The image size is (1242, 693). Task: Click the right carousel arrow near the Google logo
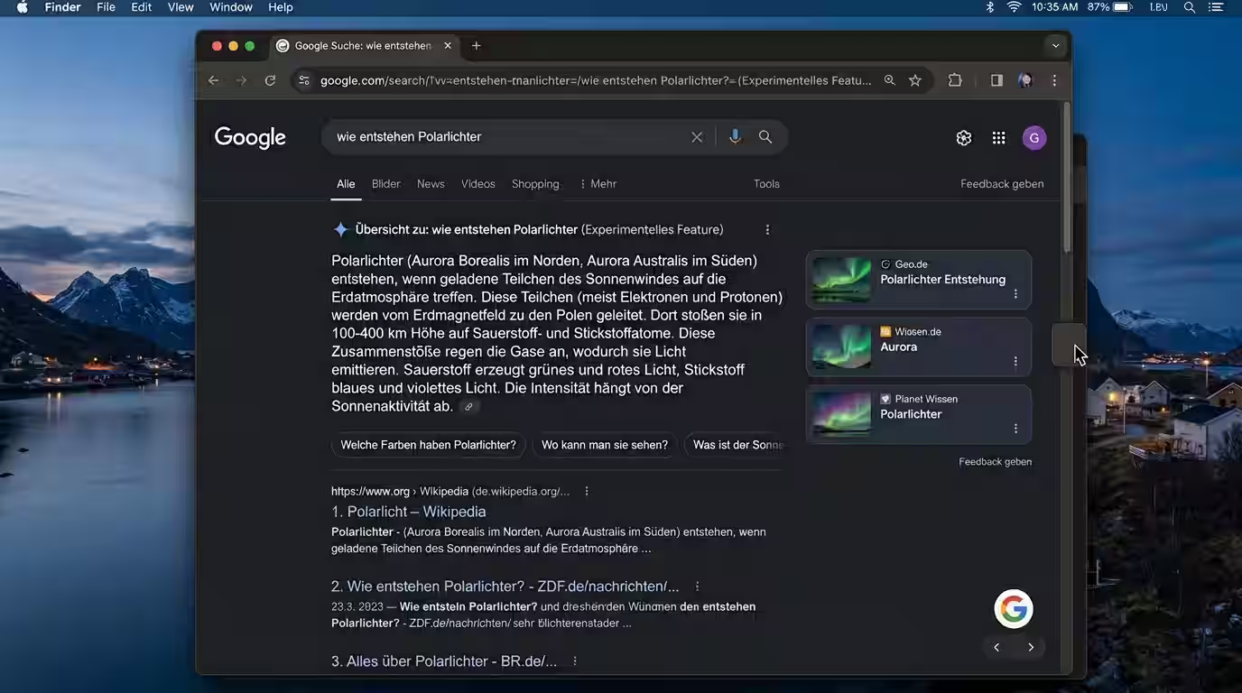1031,647
